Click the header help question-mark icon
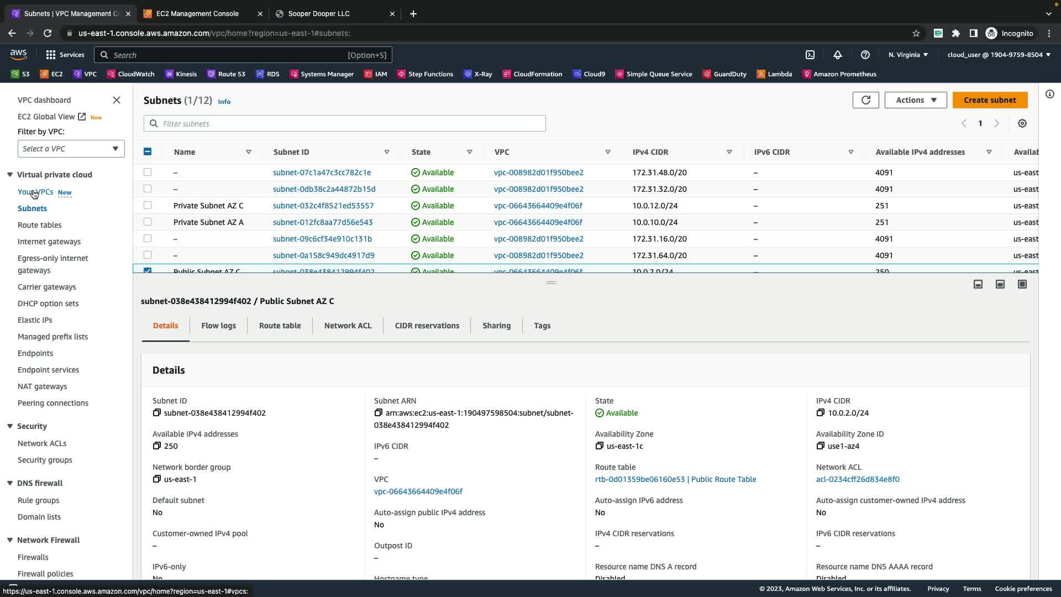 [865, 55]
